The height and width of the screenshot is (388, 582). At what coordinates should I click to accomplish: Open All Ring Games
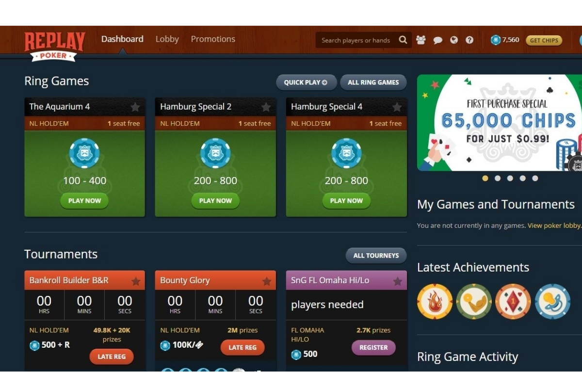tap(373, 82)
